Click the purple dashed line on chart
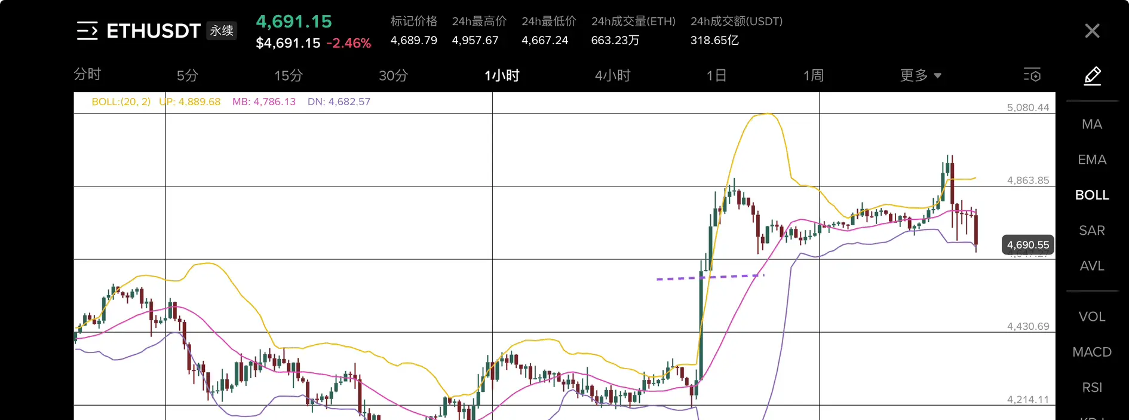This screenshot has width=1129, height=420. 710,277
